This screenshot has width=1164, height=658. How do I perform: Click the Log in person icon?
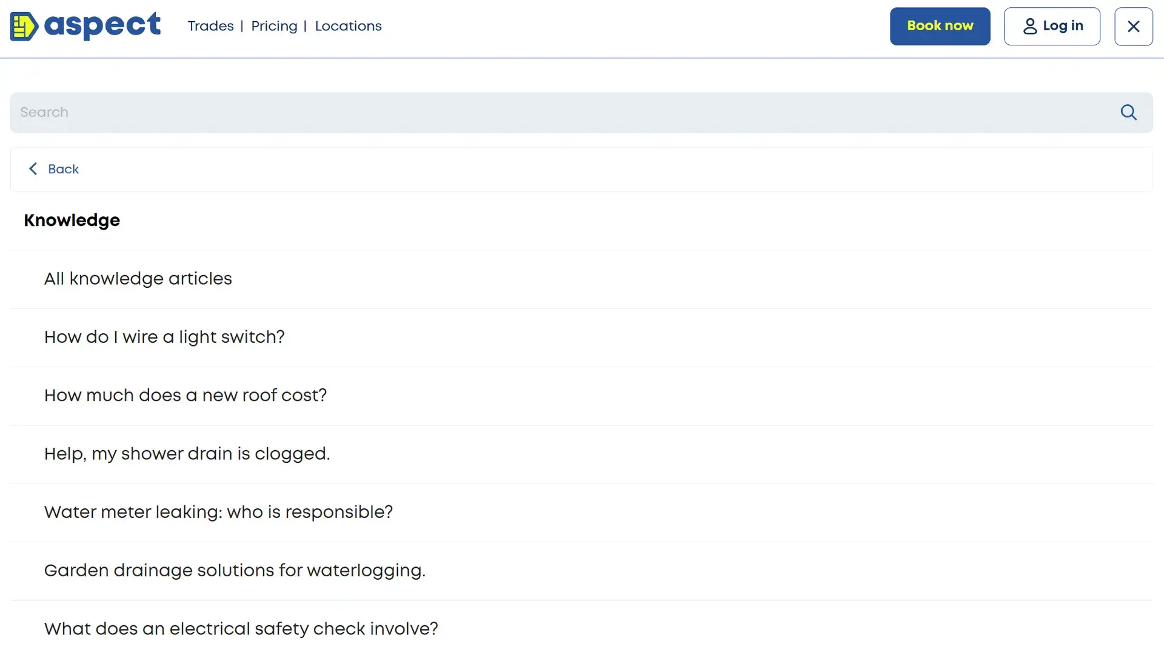click(1030, 26)
